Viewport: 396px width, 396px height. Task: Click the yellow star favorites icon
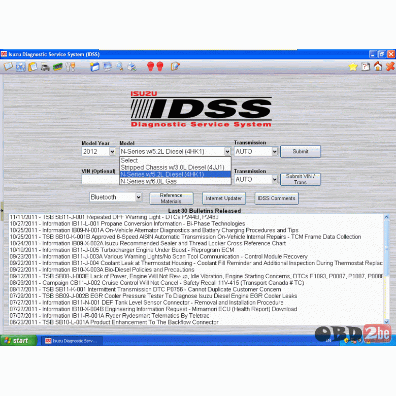coord(353,67)
